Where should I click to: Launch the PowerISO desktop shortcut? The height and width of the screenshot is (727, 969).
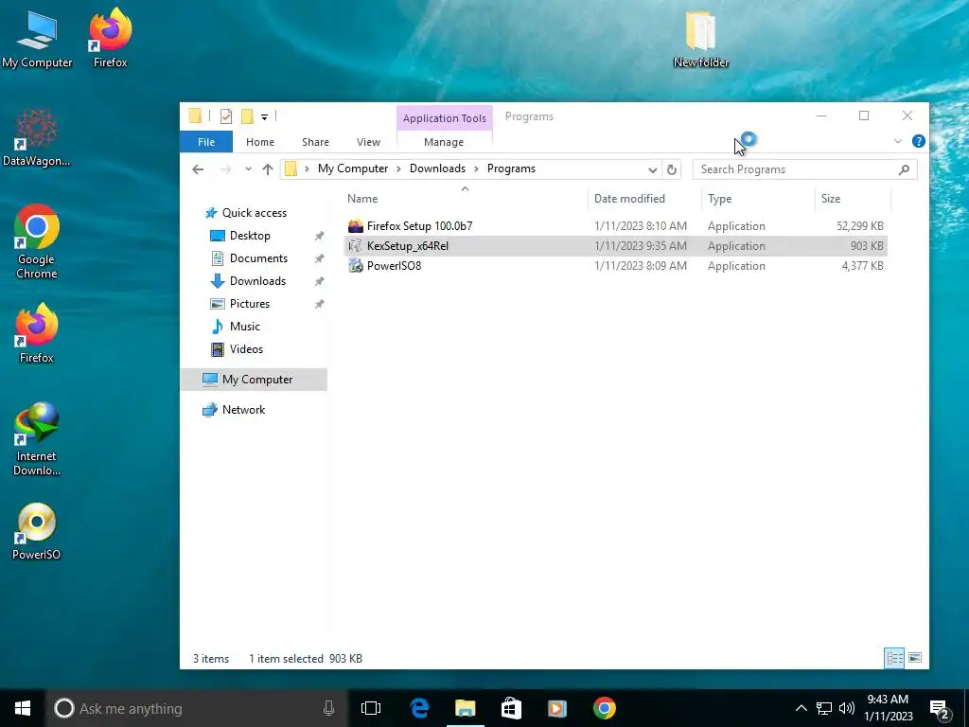[x=37, y=532]
